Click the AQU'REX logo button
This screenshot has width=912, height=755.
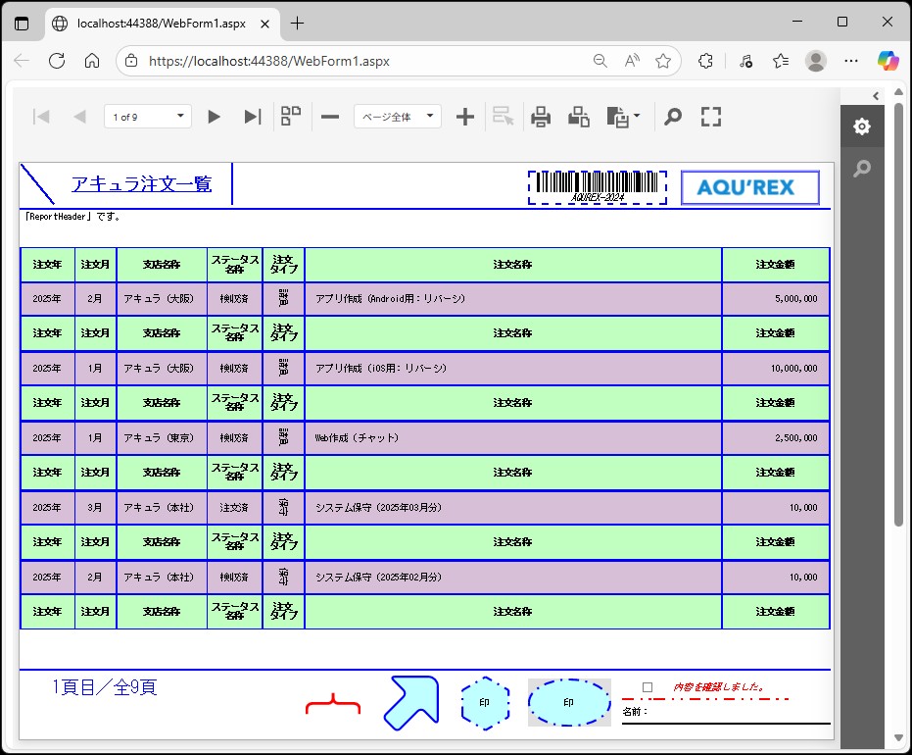(749, 187)
